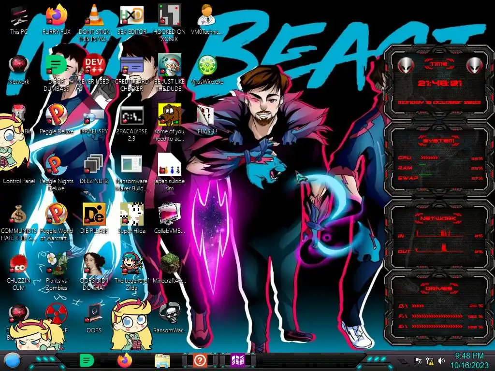Click the F:\ drive usage bar
This screenshot has width=495, height=371.
click(437, 316)
